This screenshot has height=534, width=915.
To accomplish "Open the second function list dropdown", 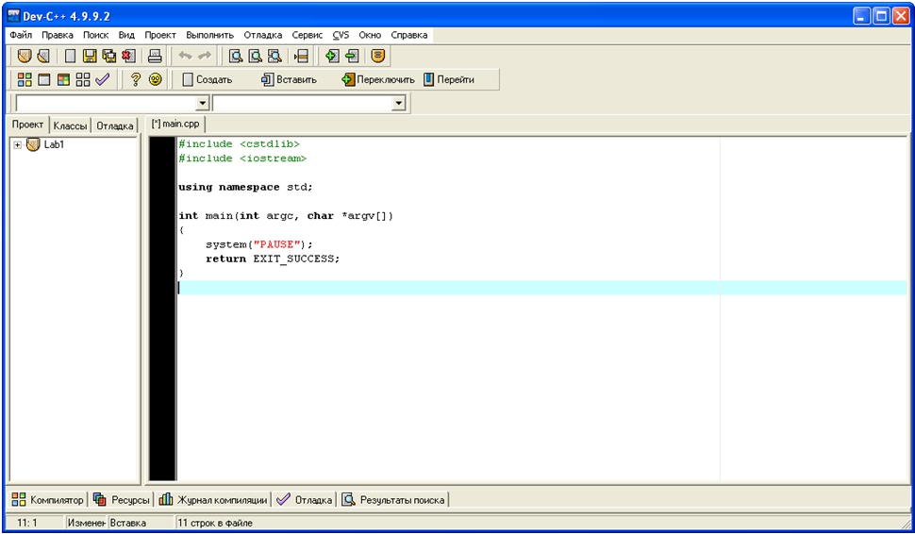I will (399, 103).
